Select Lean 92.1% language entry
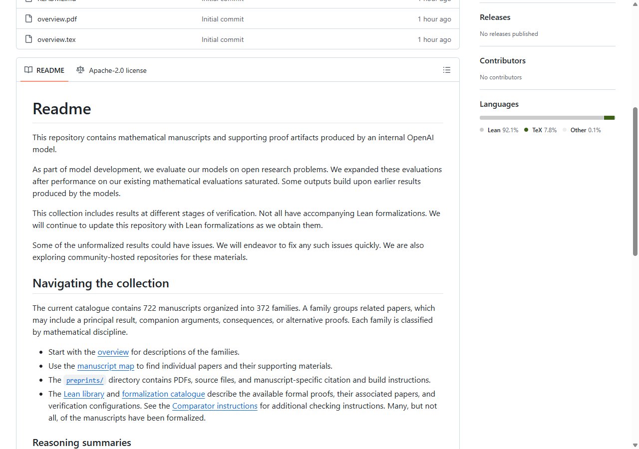The height and width of the screenshot is (449, 639). (x=499, y=130)
